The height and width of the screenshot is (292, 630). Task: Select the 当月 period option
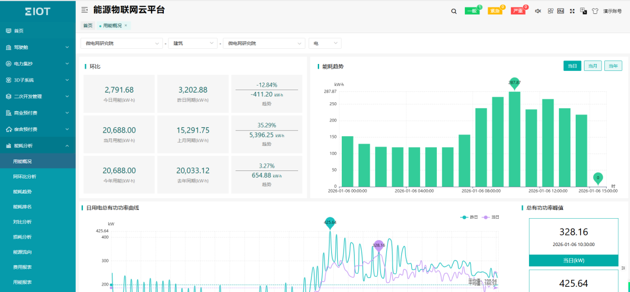(x=593, y=66)
